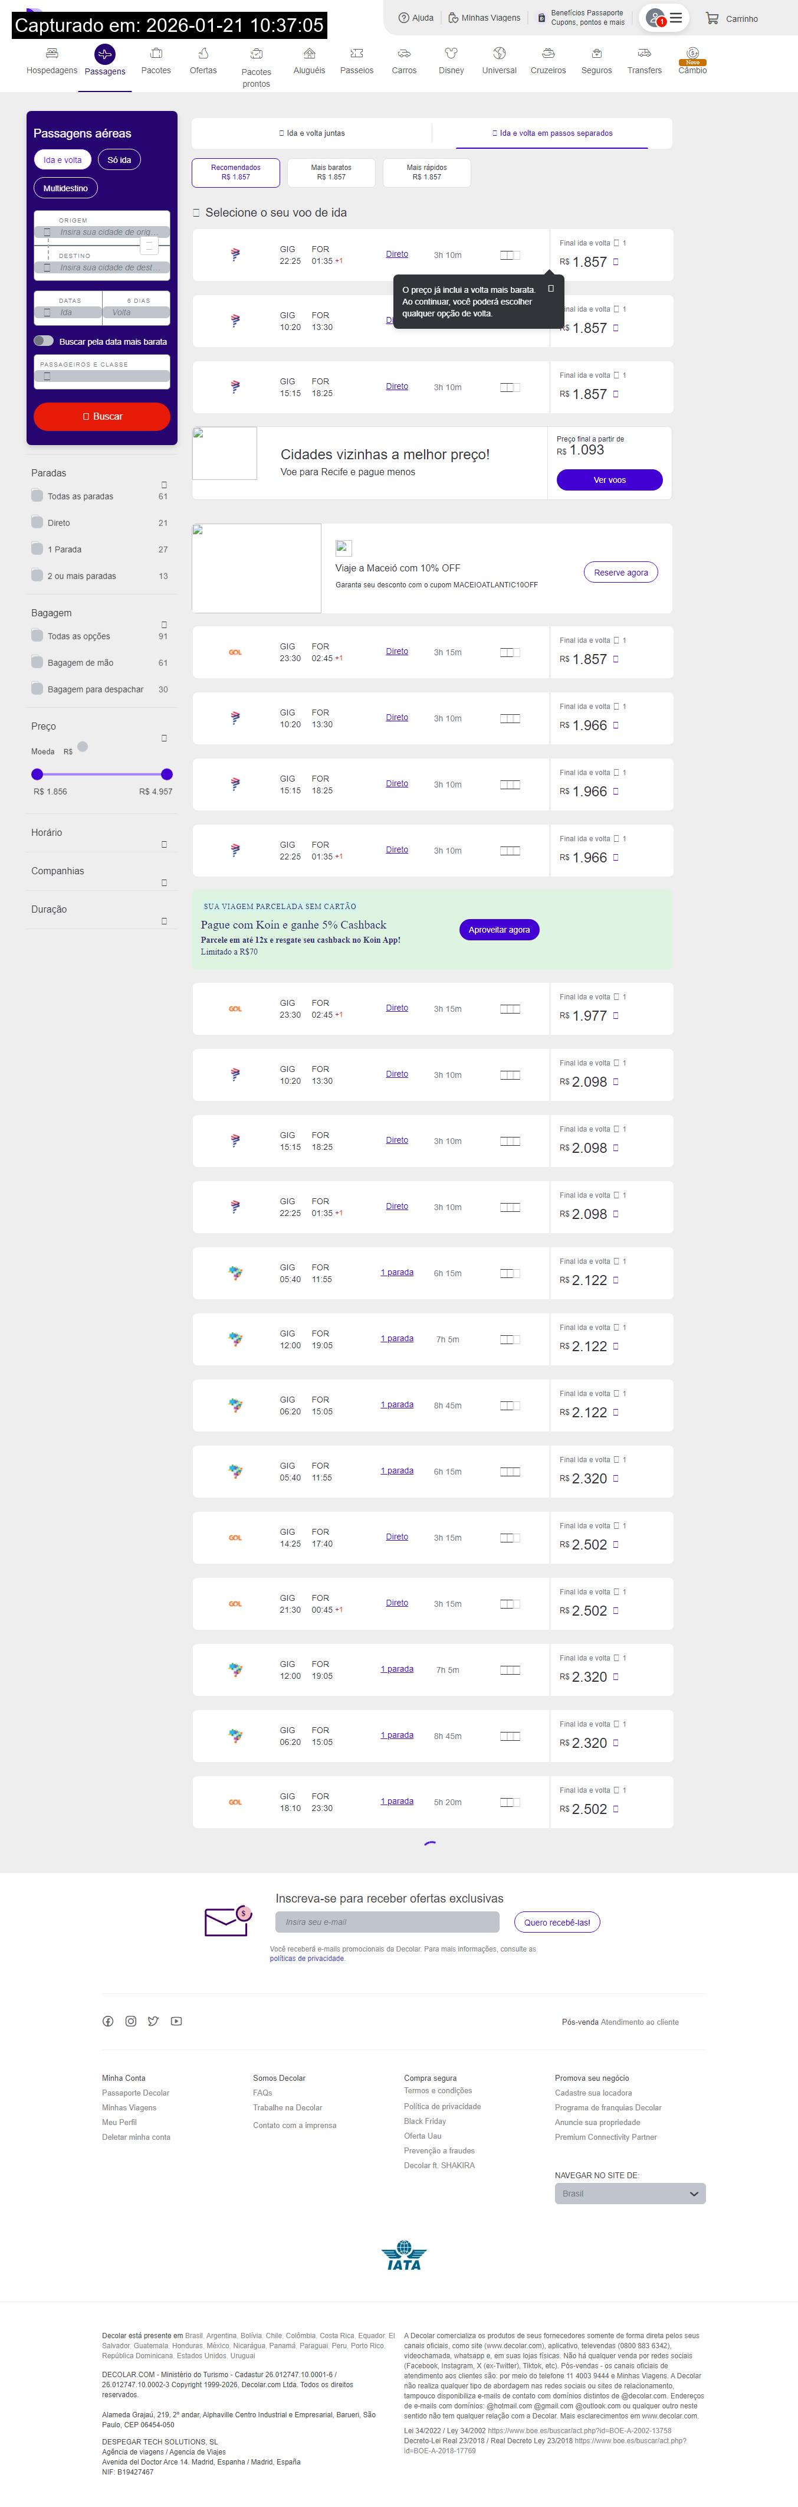The width and height of the screenshot is (798, 2507).
Task: Open the YouTube icon in footer
Action: pyautogui.click(x=176, y=2021)
